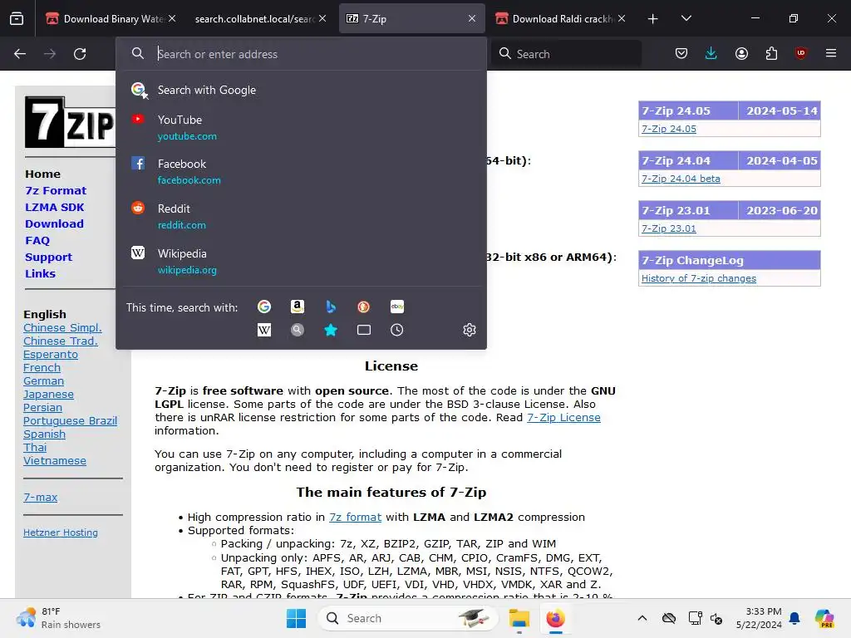Open the 7-Zip License link

pyautogui.click(x=563, y=418)
